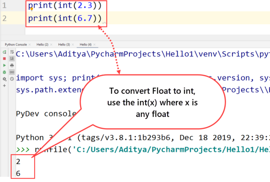Close the Python Console tab
The height and width of the screenshot is (182, 270).
[29, 45]
